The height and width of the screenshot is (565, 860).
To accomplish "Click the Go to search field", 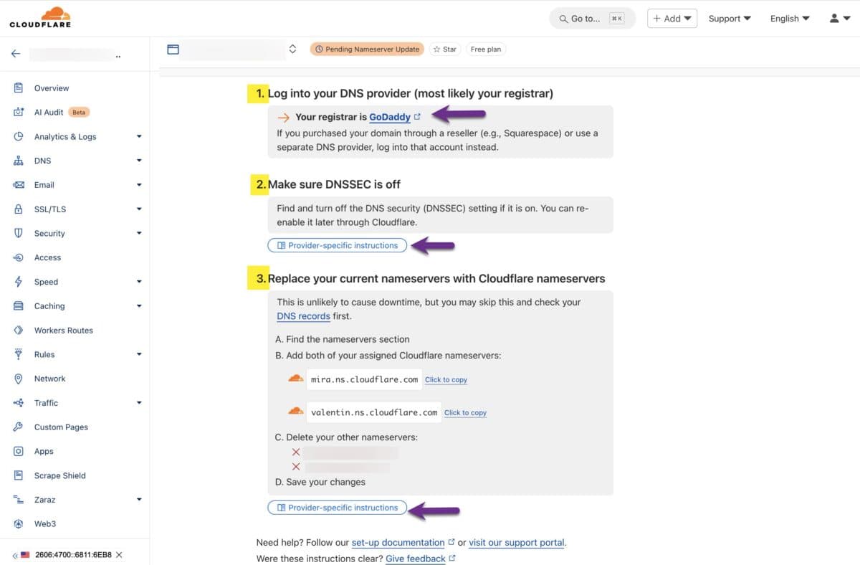I will [x=592, y=18].
